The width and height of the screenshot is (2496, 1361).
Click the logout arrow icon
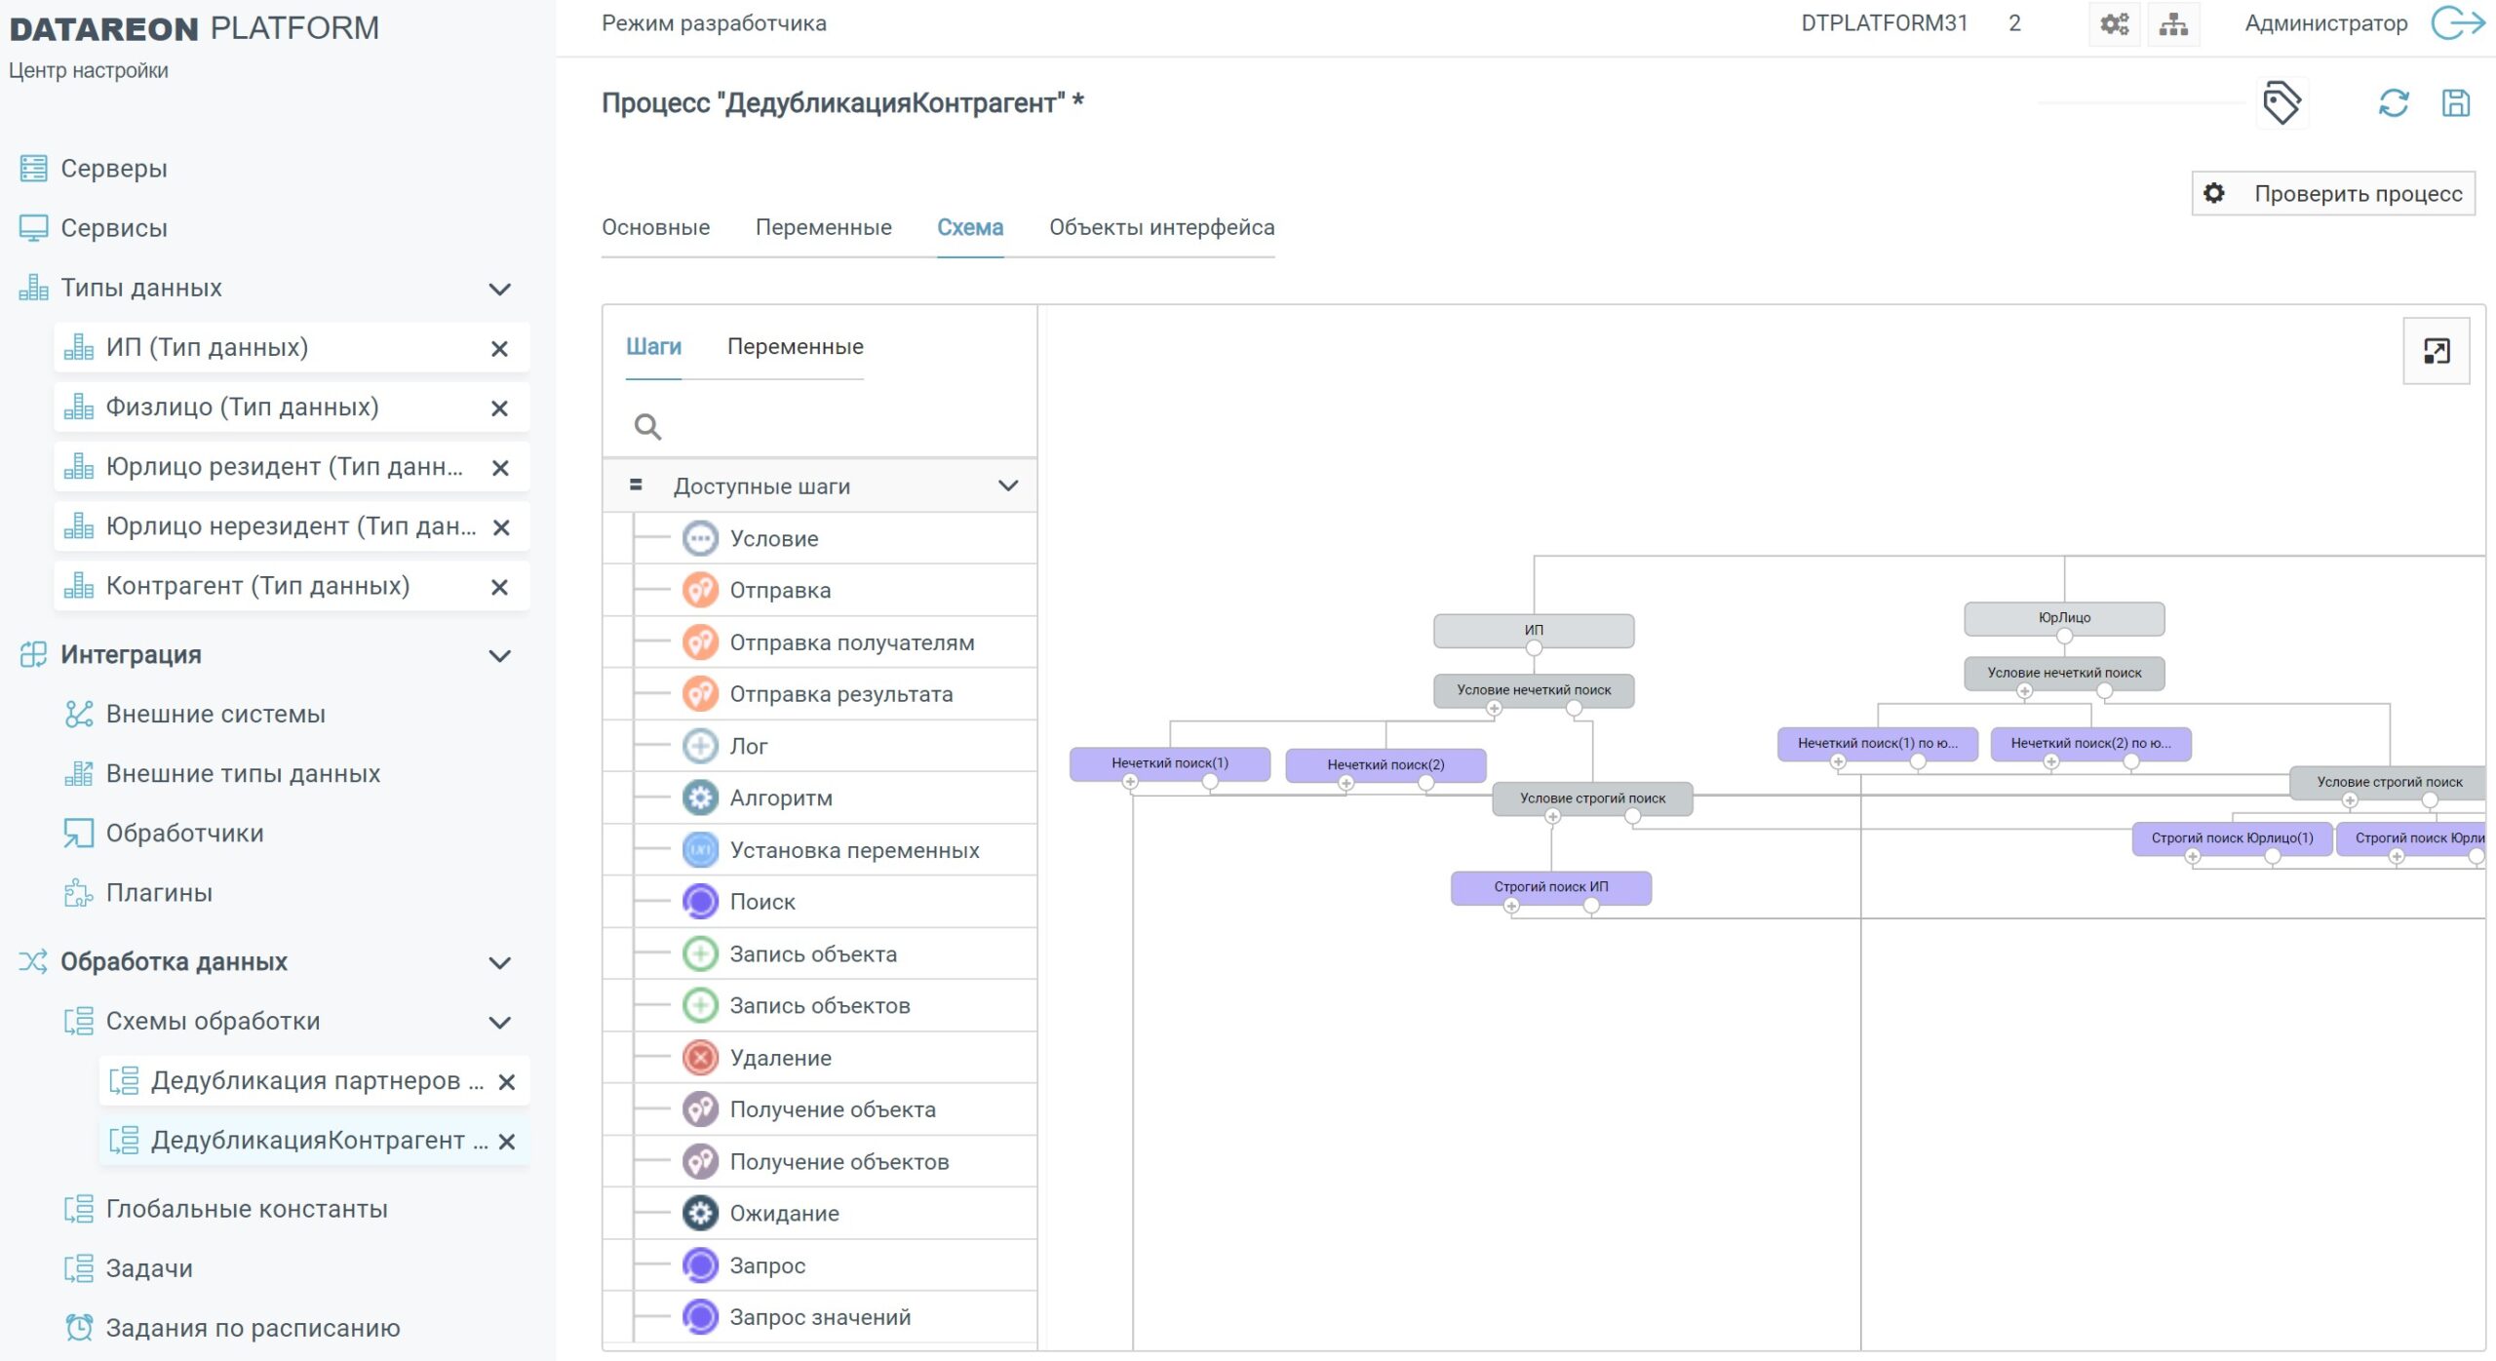pos(2458,23)
